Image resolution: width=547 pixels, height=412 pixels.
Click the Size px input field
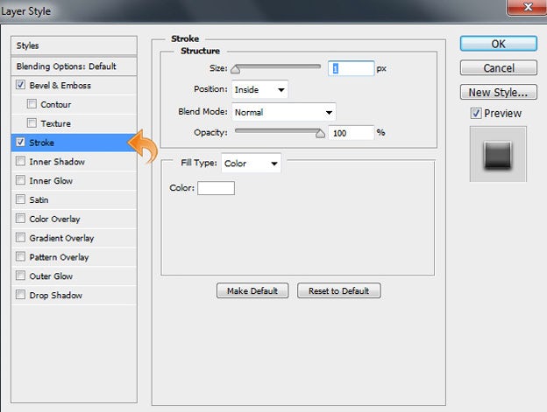351,68
